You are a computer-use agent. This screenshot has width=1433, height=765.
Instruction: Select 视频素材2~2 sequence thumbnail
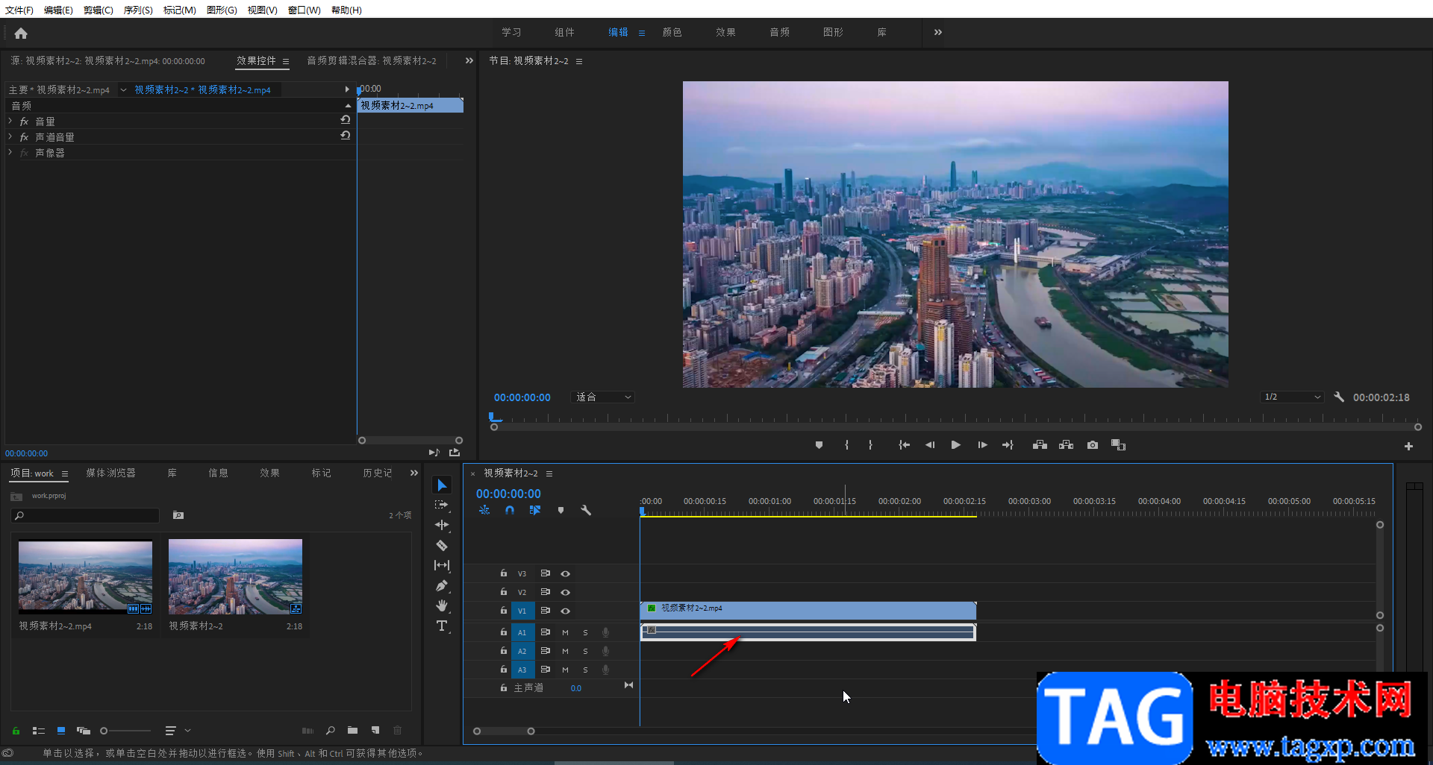(235, 576)
